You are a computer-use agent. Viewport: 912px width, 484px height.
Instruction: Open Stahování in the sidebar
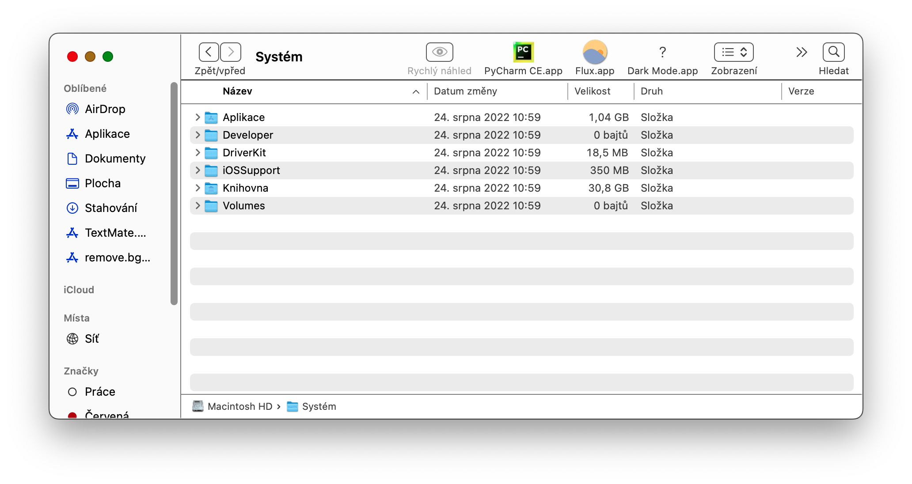(110, 208)
